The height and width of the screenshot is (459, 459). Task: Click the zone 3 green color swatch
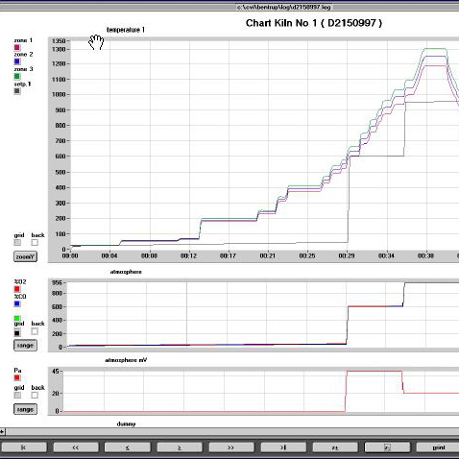17,76
